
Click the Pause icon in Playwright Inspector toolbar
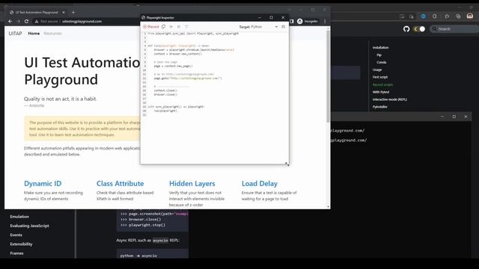click(x=179, y=27)
